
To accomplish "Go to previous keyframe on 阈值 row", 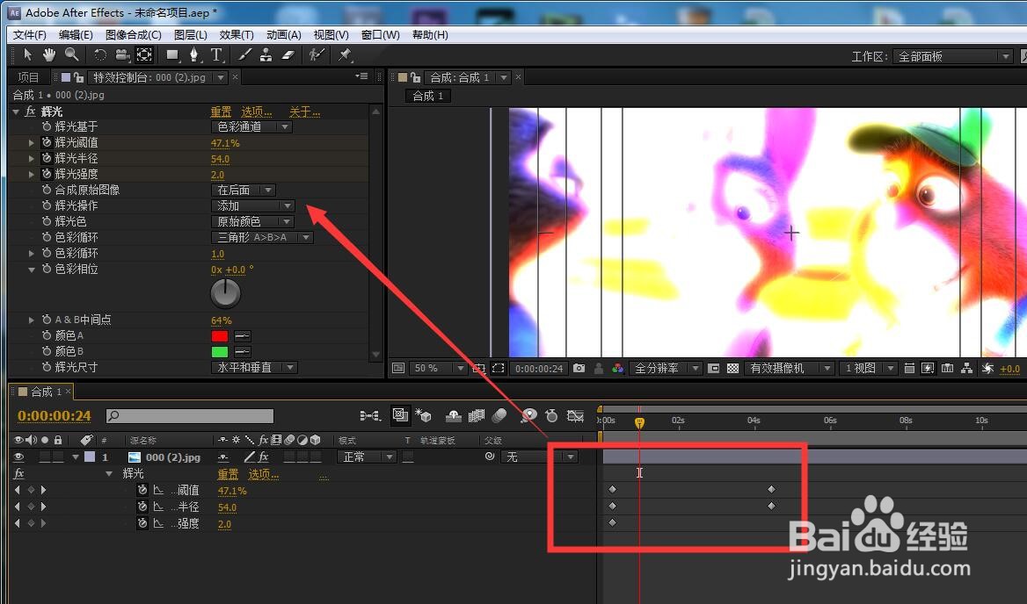I will [17, 490].
